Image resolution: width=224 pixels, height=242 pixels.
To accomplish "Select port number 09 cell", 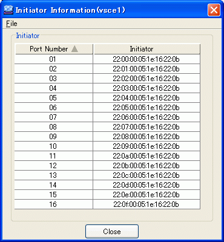I will 54,137.
